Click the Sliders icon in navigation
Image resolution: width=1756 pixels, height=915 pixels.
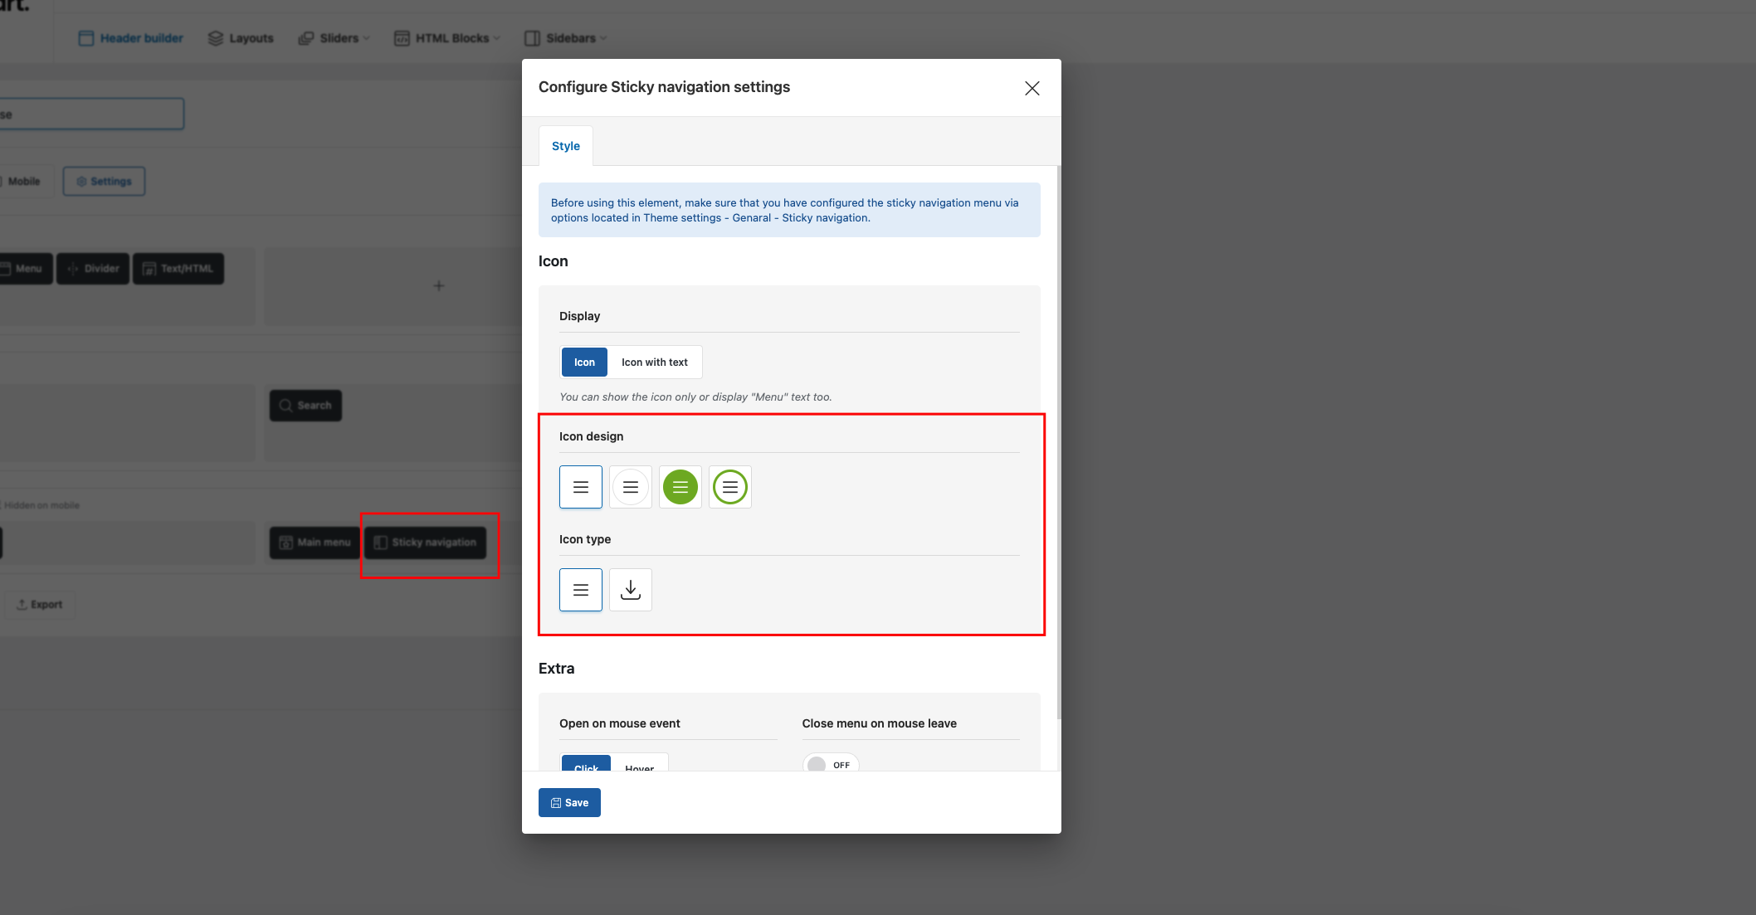coord(306,38)
